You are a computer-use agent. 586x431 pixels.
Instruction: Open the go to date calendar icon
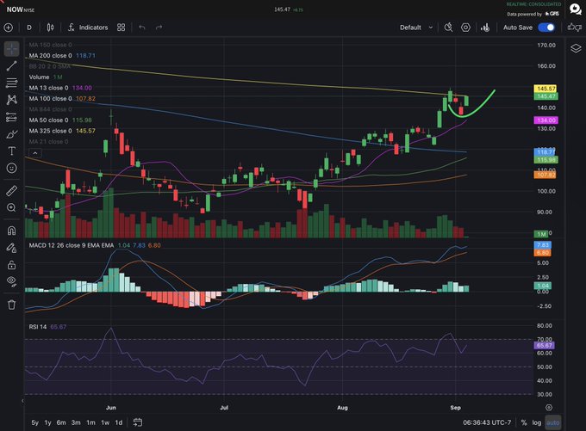click(x=138, y=422)
